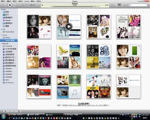Open the mix with green door cover
Viewport: 150px width, 120px height.
128,57
